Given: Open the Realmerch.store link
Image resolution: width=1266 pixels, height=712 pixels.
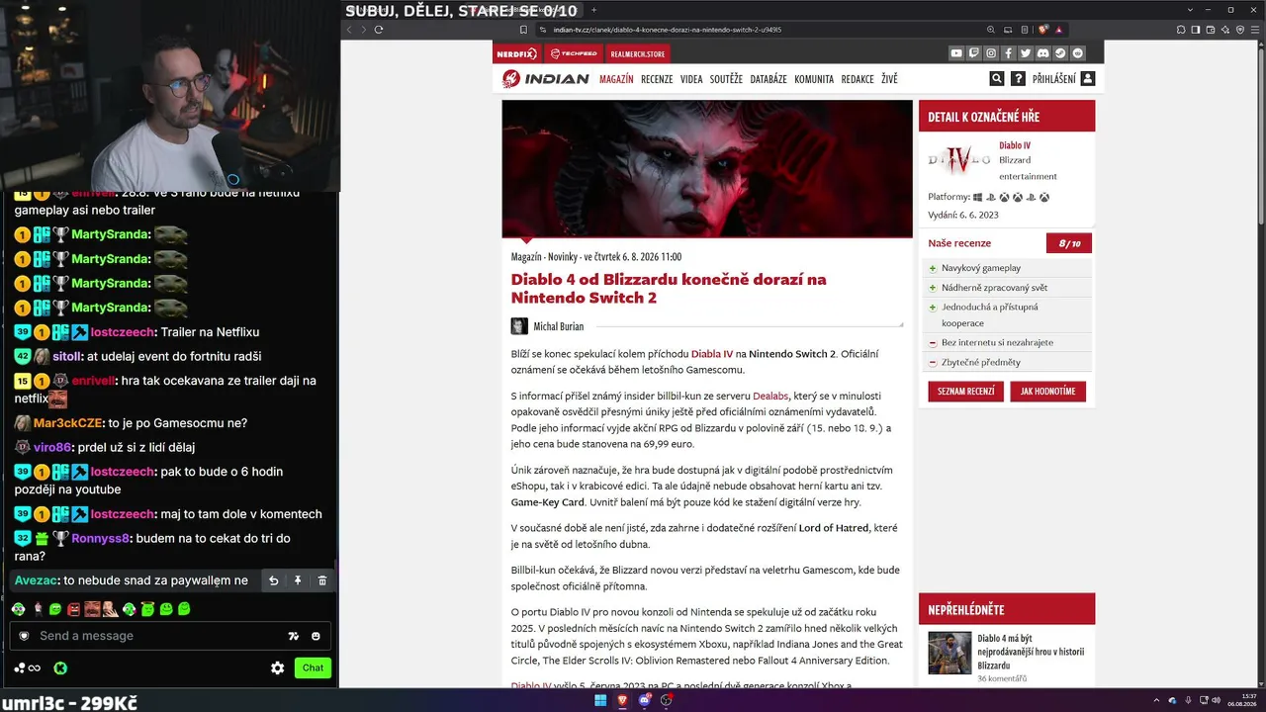Looking at the screenshot, I should click(x=637, y=53).
